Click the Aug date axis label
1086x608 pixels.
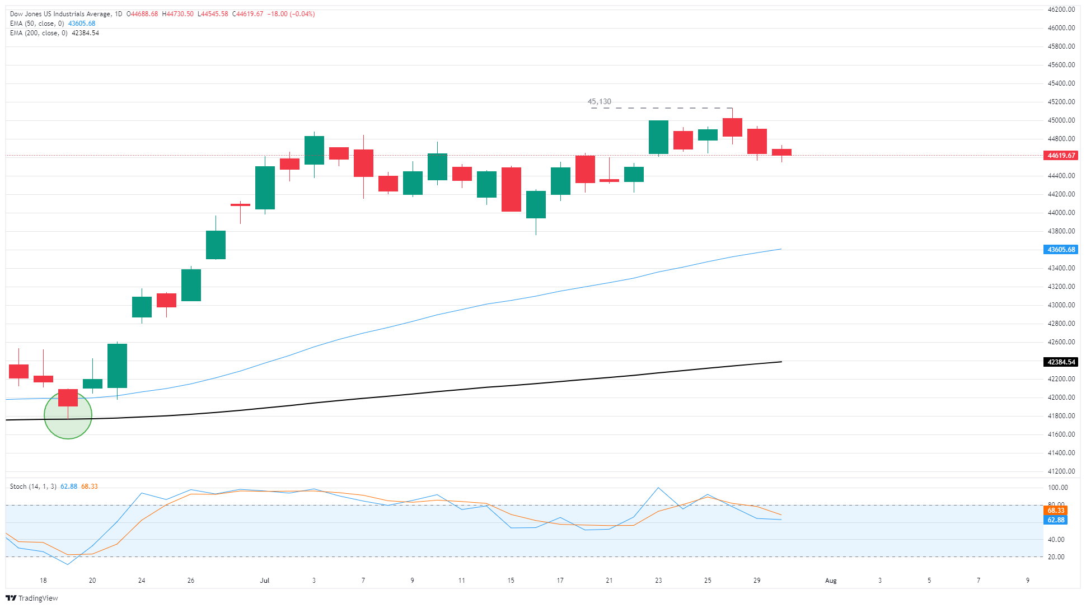tap(831, 581)
